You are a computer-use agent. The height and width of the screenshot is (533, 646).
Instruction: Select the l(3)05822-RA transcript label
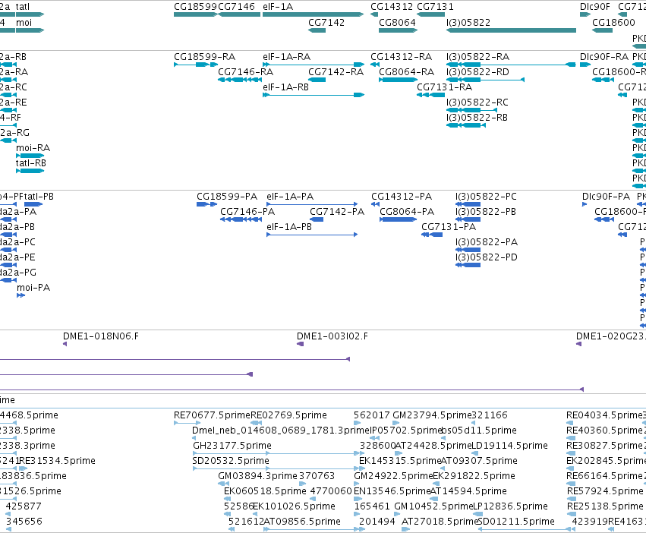tap(478, 56)
